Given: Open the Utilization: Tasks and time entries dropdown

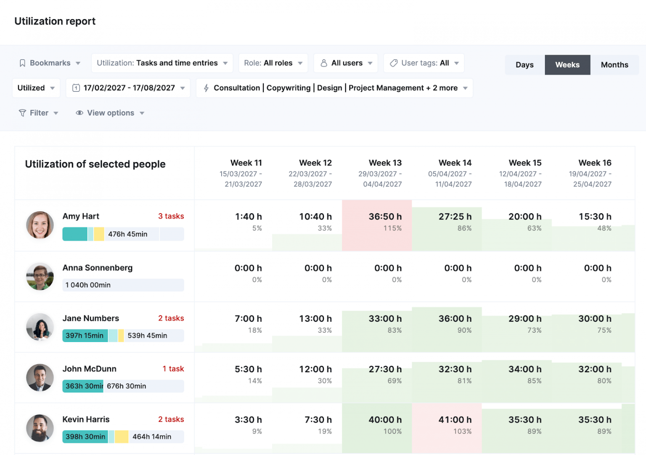Looking at the screenshot, I should pos(162,63).
